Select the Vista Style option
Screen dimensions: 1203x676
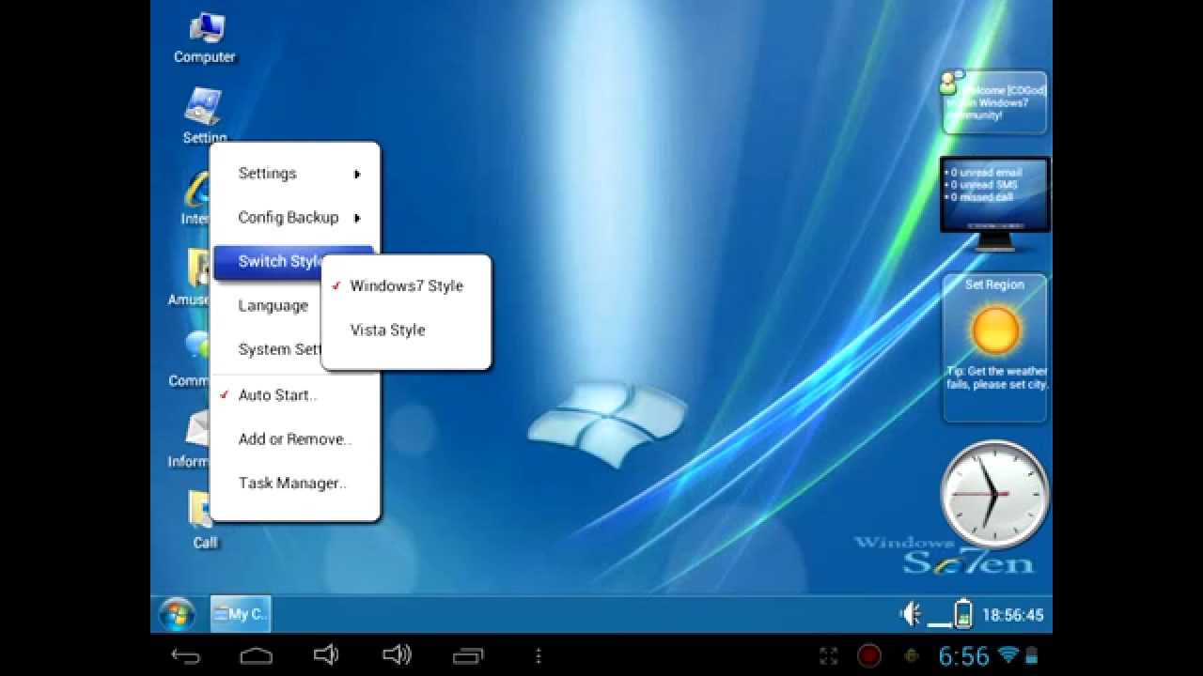click(x=406, y=330)
